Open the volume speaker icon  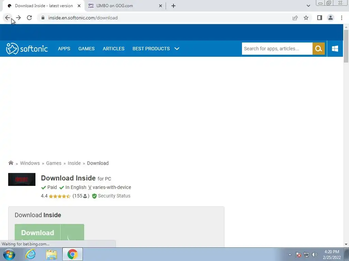(314, 255)
